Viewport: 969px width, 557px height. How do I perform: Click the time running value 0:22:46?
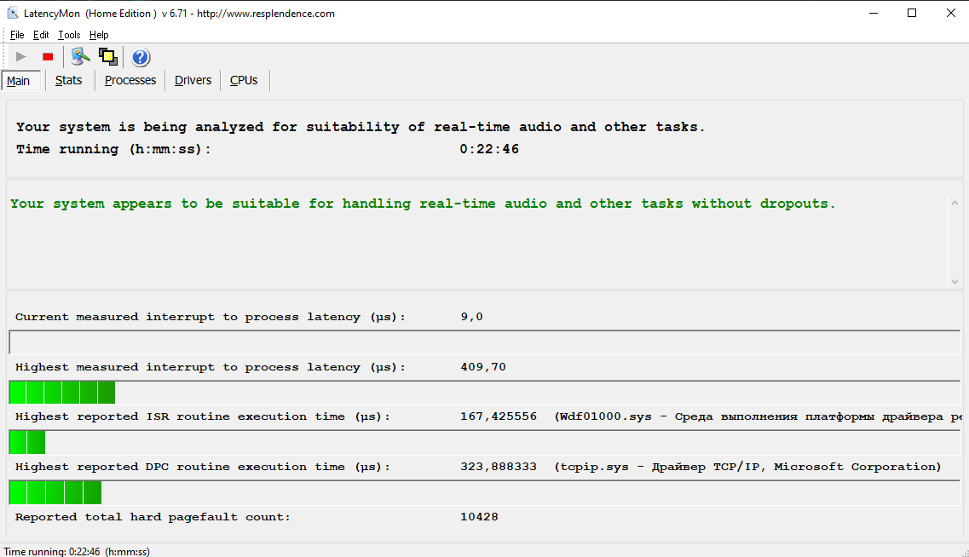(489, 149)
